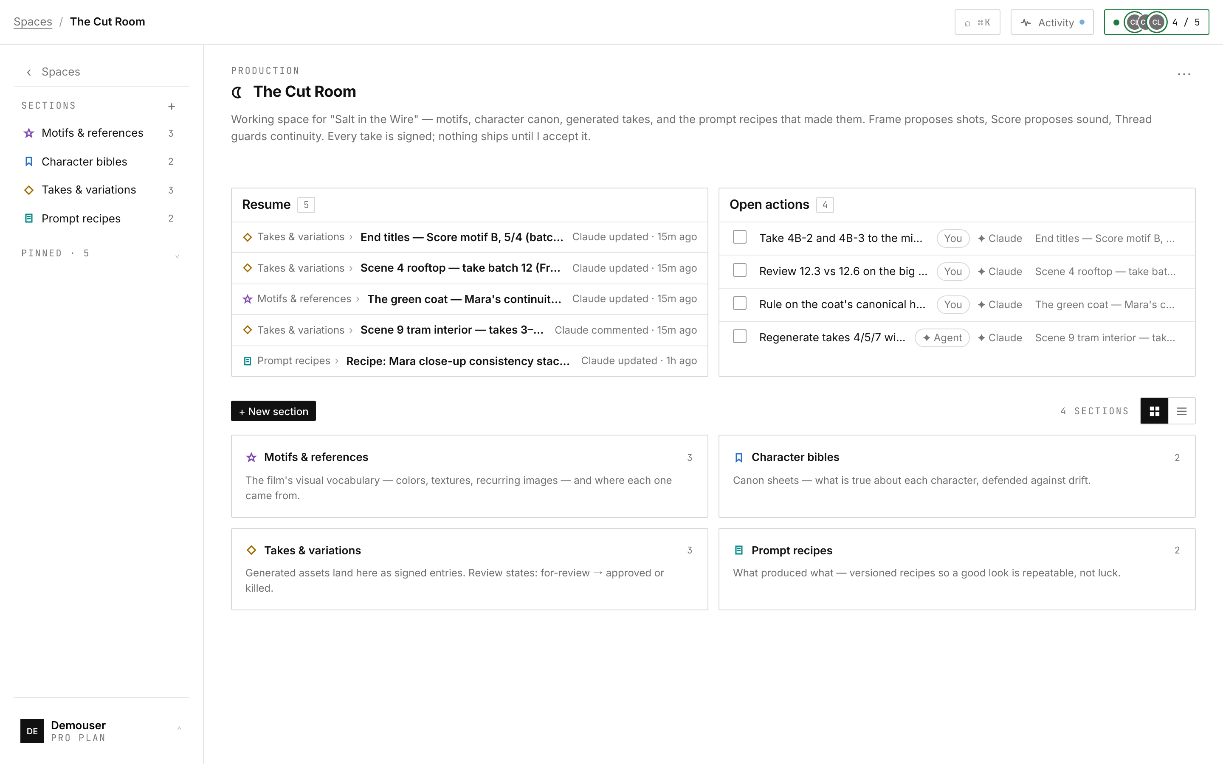Click the star icon beside Motifs & references in sidebar
Image resolution: width=1223 pixels, height=764 pixels.
(x=29, y=133)
